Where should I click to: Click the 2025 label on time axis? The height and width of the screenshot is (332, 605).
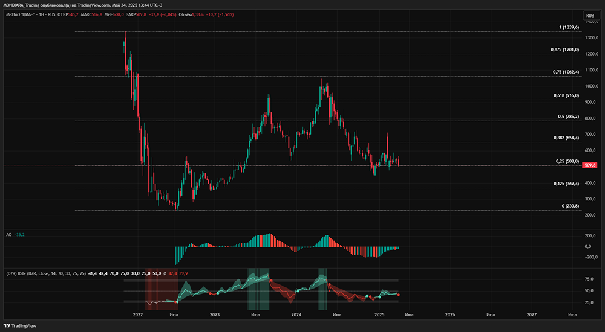tap(379, 314)
